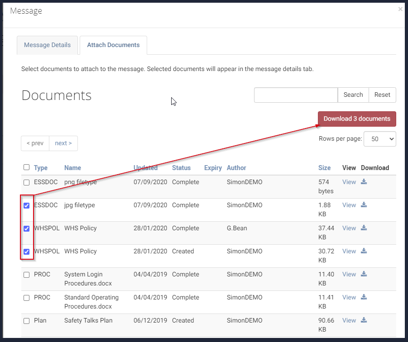Click the 'png filetype' name cell
This screenshot has width=408, height=342.
(x=81, y=182)
